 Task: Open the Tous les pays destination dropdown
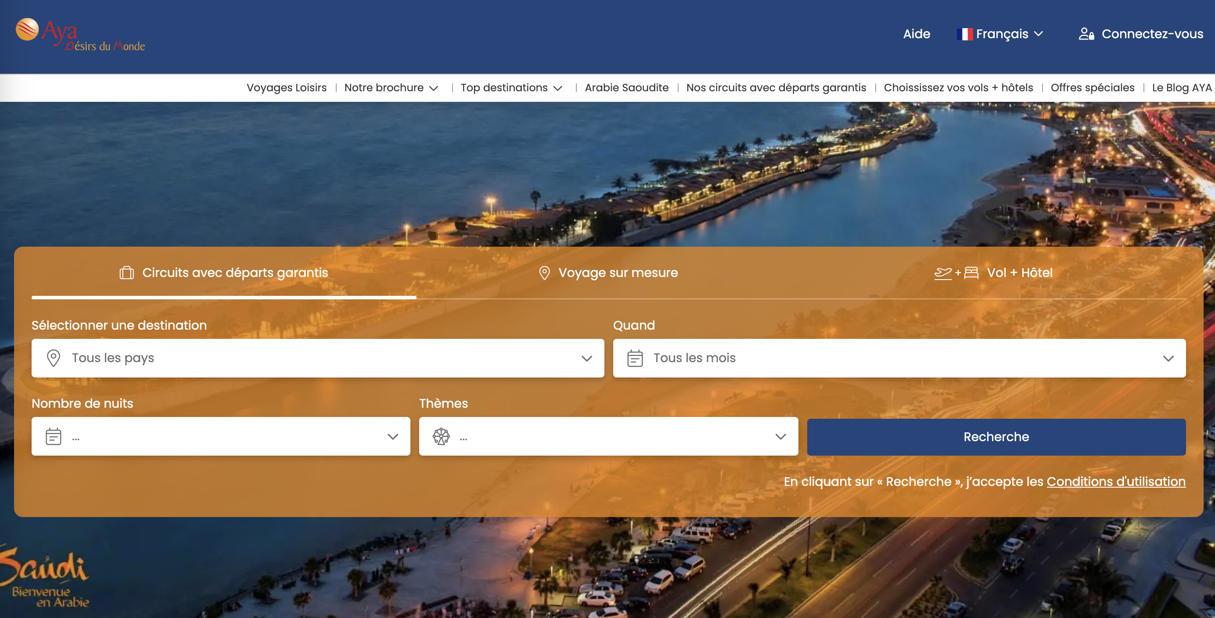pyautogui.click(x=318, y=358)
